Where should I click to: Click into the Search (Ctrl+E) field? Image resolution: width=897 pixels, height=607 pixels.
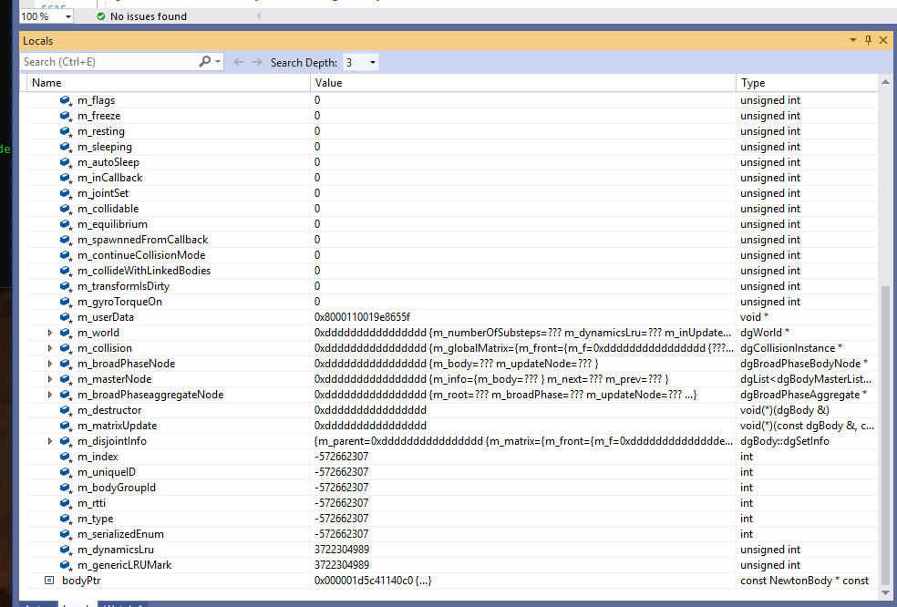point(108,62)
